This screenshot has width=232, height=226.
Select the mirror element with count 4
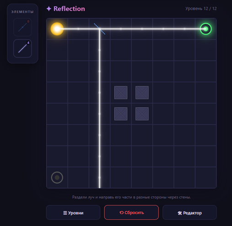tap(22, 48)
